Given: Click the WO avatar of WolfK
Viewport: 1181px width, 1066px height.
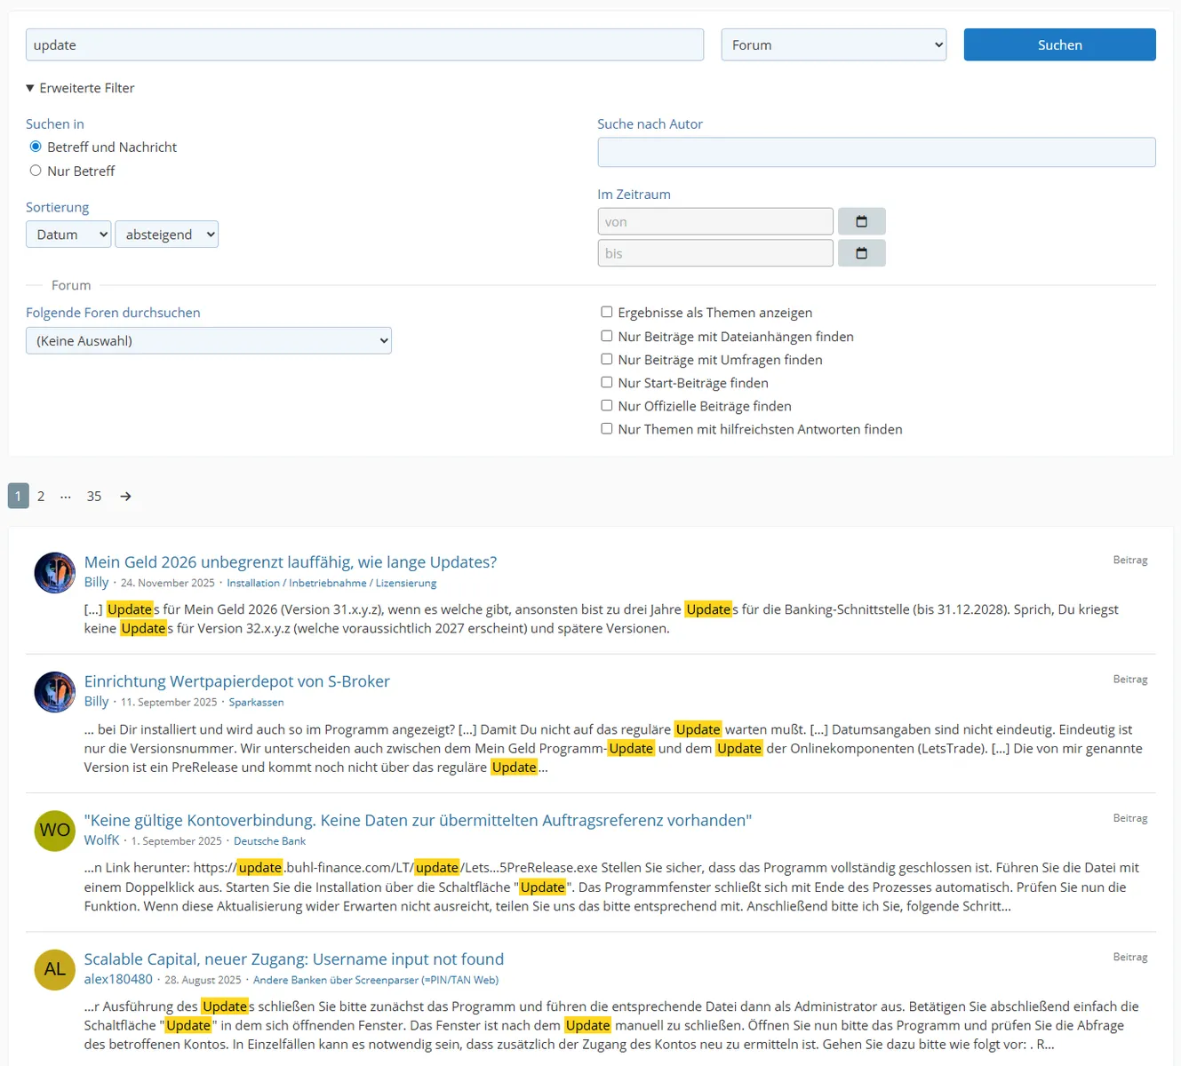Looking at the screenshot, I should [x=55, y=831].
